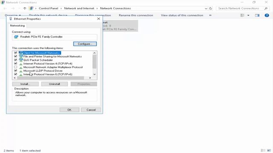
Task: Open the view options dropdown arrow
Action: [x=248, y=15]
